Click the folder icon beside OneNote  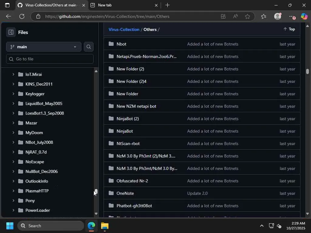click(x=111, y=193)
